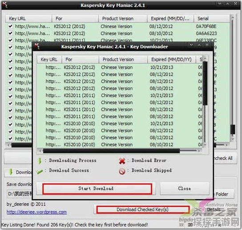This screenshot has height=230, width=242.
Task: Click red circle Download Skipped icon
Action: pos(122,171)
